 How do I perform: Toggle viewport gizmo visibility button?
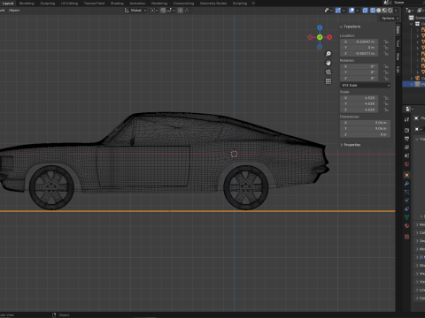[x=338, y=11]
